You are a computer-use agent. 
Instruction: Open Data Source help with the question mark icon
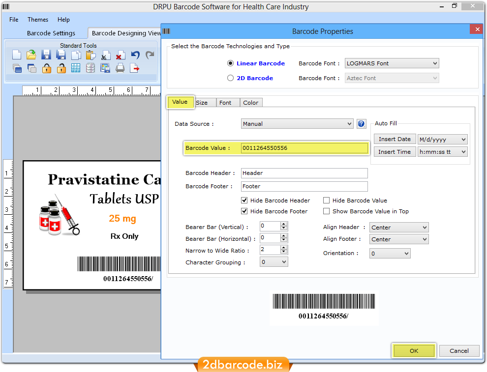(361, 124)
